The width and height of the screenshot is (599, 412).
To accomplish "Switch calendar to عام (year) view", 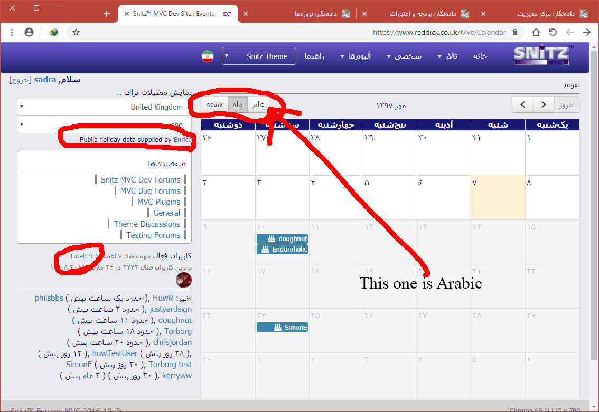I will tap(258, 104).
